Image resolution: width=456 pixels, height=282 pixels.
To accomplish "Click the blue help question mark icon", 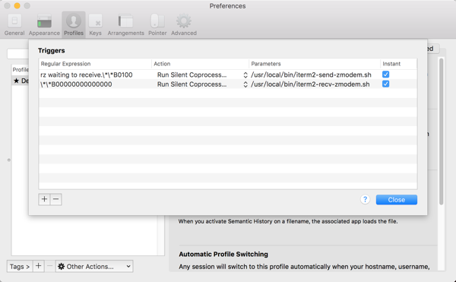I will tap(365, 199).
